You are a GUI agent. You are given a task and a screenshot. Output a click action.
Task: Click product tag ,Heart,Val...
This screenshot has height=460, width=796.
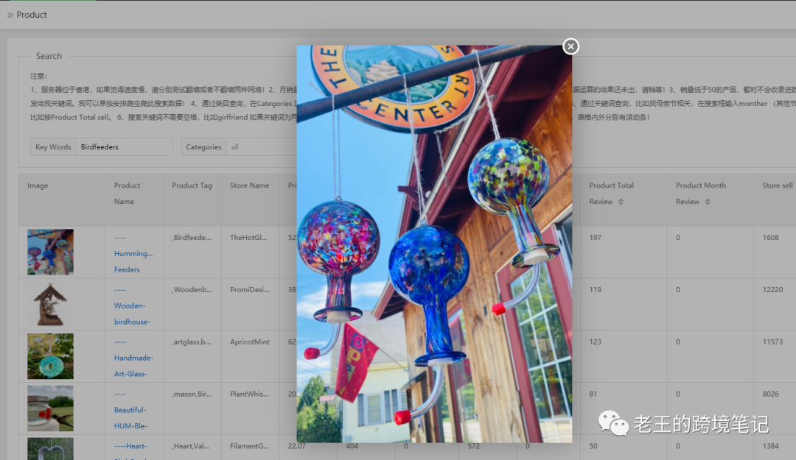pos(191,446)
